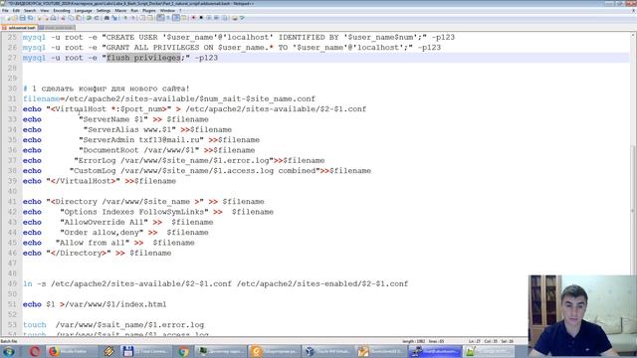Open the Run menu

(x=134, y=11)
